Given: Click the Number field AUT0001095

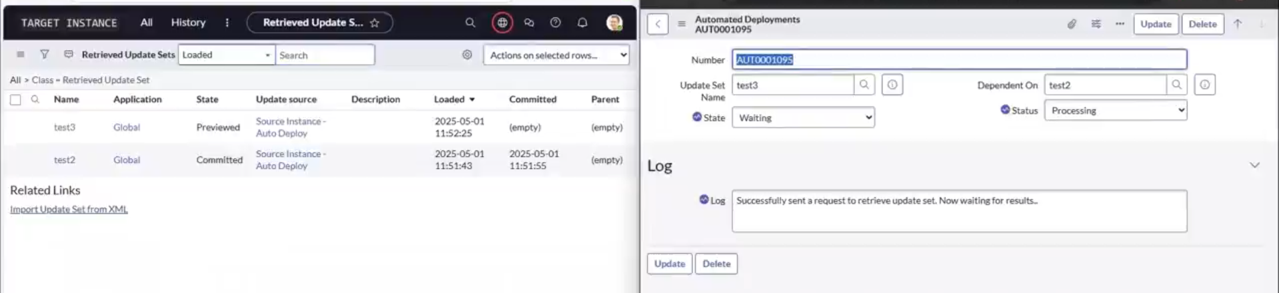Looking at the screenshot, I should [959, 59].
